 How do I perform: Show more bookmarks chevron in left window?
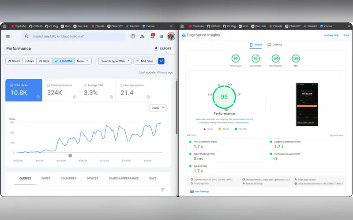(171, 26)
